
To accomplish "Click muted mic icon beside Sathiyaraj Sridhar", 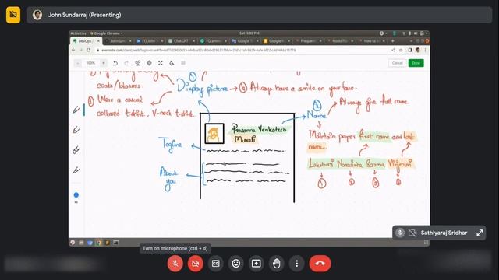I will coord(400,233).
